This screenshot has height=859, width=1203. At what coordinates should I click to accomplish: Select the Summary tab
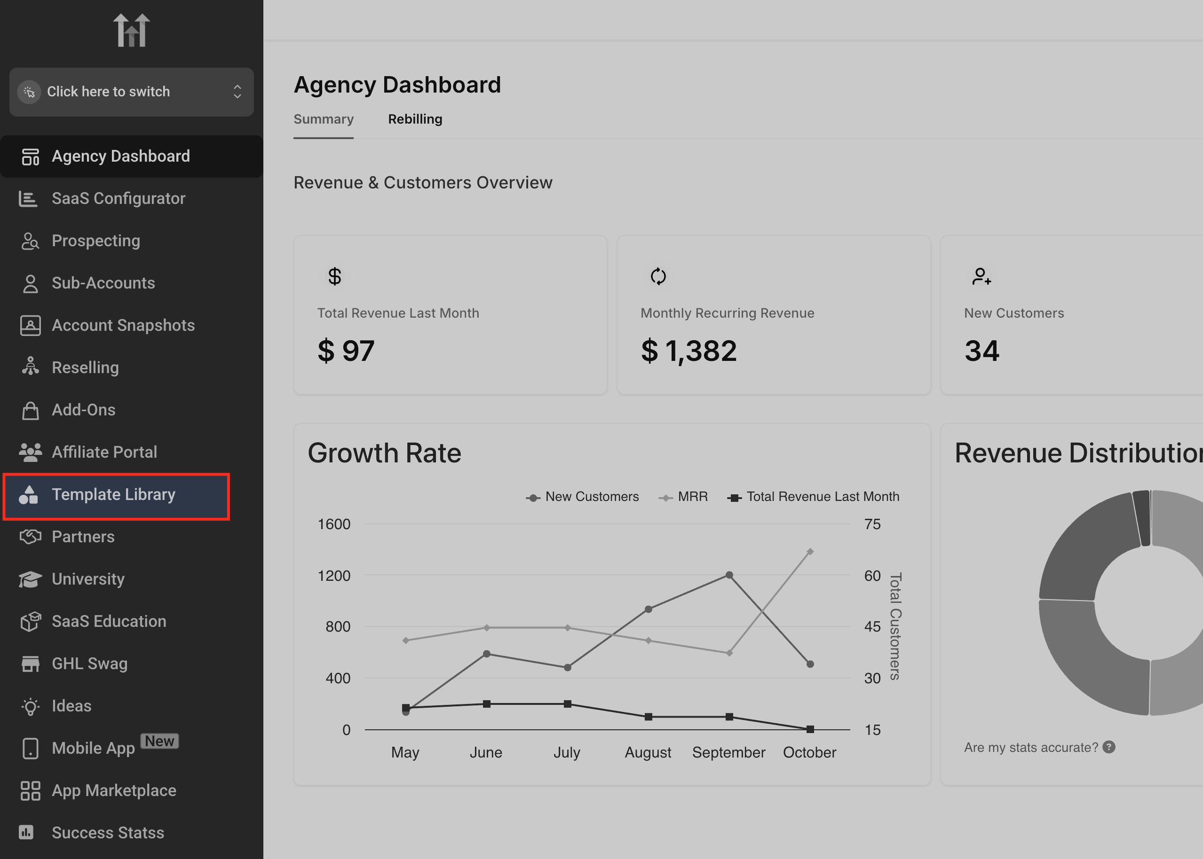coord(324,119)
